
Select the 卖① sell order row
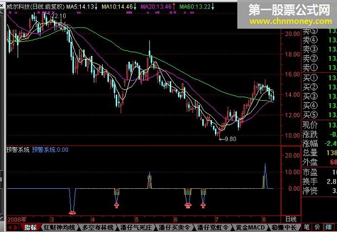(319, 68)
